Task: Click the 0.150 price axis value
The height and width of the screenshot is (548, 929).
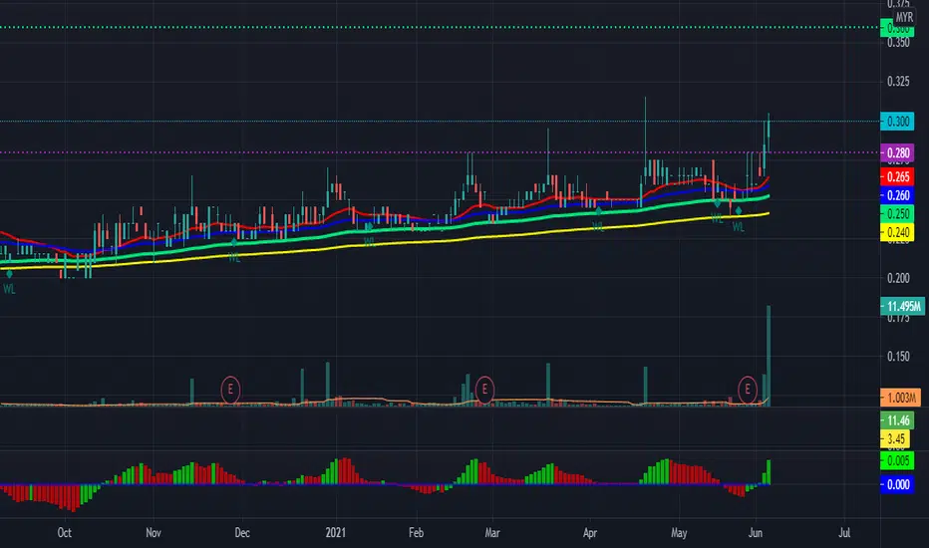Action: pyautogui.click(x=898, y=357)
